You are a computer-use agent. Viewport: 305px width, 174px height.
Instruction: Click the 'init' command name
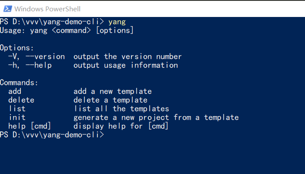(x=17, y=117)
